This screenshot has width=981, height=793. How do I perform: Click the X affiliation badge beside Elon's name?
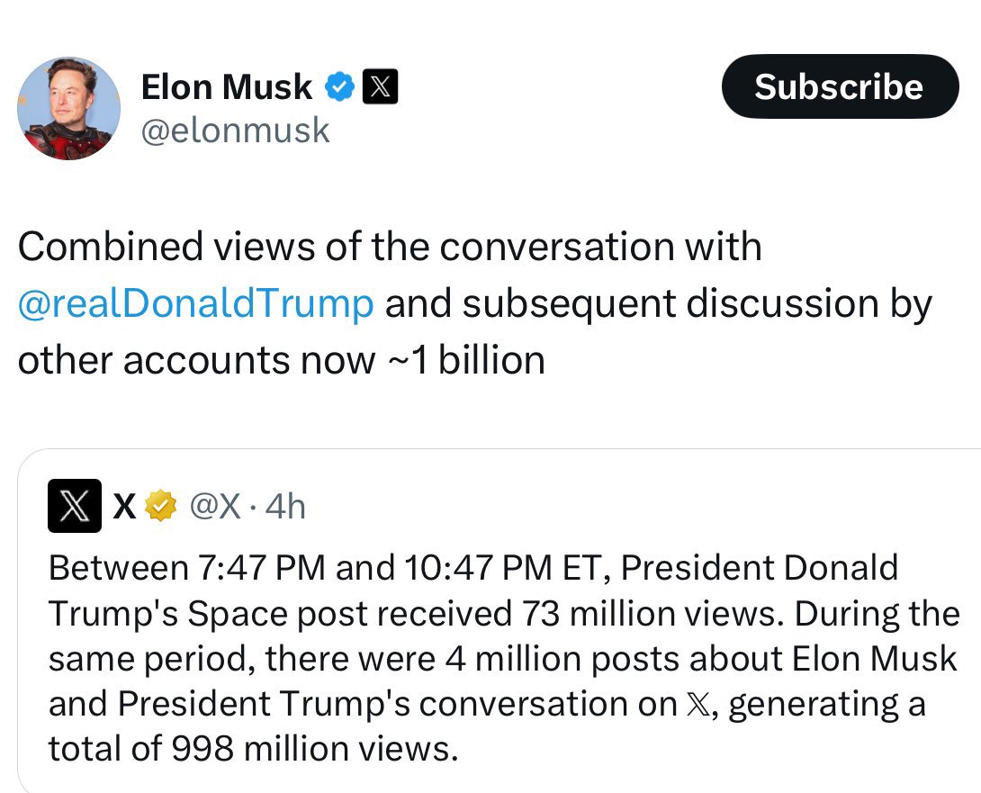pos(380,87)
